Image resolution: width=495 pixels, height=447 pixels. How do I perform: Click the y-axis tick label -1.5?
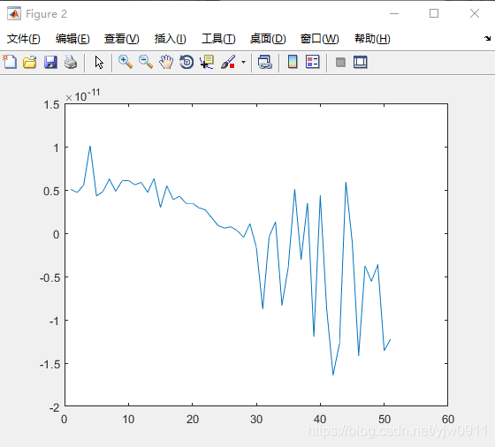pos(49,364)
